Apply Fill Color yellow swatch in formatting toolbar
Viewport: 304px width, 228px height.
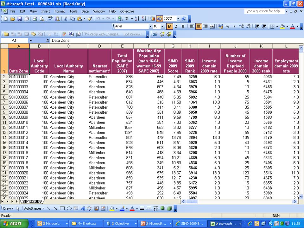click(282, 26)
